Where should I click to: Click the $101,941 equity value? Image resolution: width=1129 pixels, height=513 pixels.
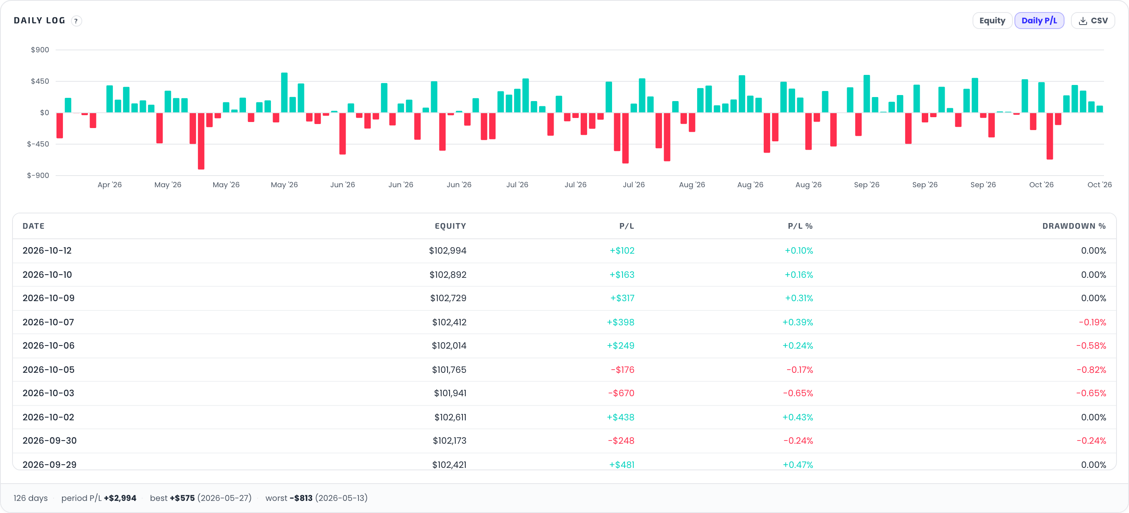[x=450, y=393]
